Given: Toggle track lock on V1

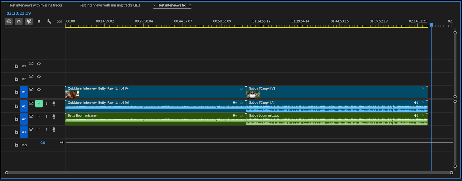Looking at the screenshot, I should 16,92.
